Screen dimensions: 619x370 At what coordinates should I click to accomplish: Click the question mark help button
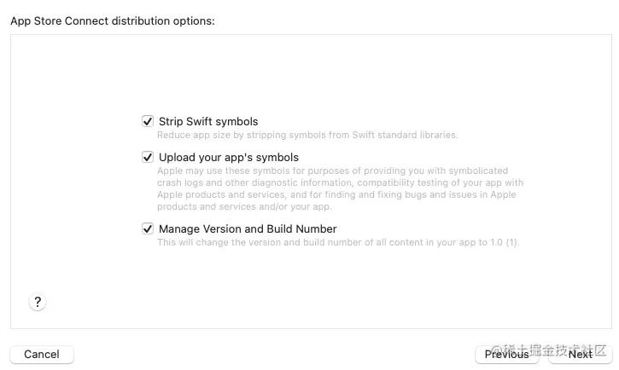click(x=37, y=302)
